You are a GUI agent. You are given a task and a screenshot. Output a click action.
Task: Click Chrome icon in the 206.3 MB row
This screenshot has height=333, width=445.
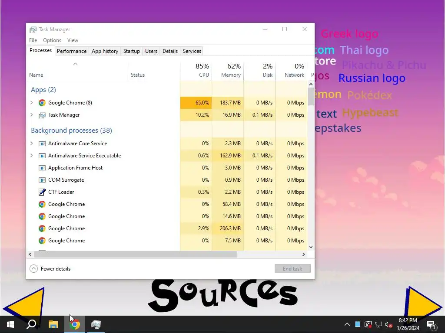coord(42,229)
